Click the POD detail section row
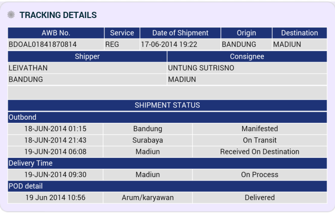This screenshot has height=214, width=335. pyautogui.click(x=167, y=186)
